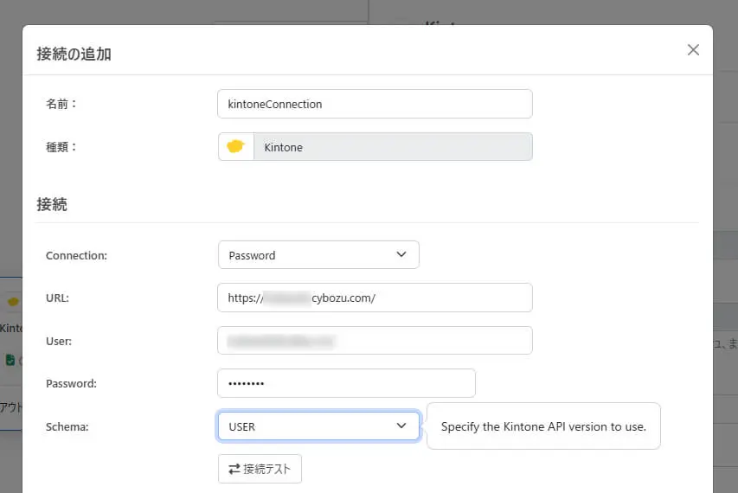Screen dimensions: 738x493
Task: Click the 名前 label
Action: point(61,104)
